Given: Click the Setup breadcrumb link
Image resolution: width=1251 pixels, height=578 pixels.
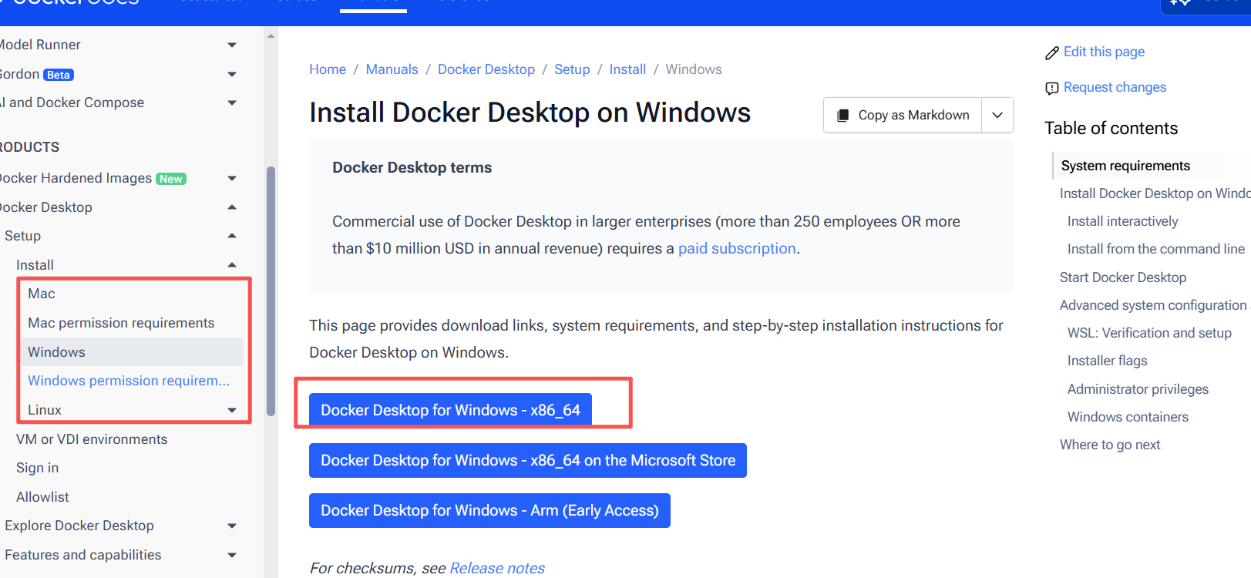Looking at the screenshot, I should coord(572,69).
